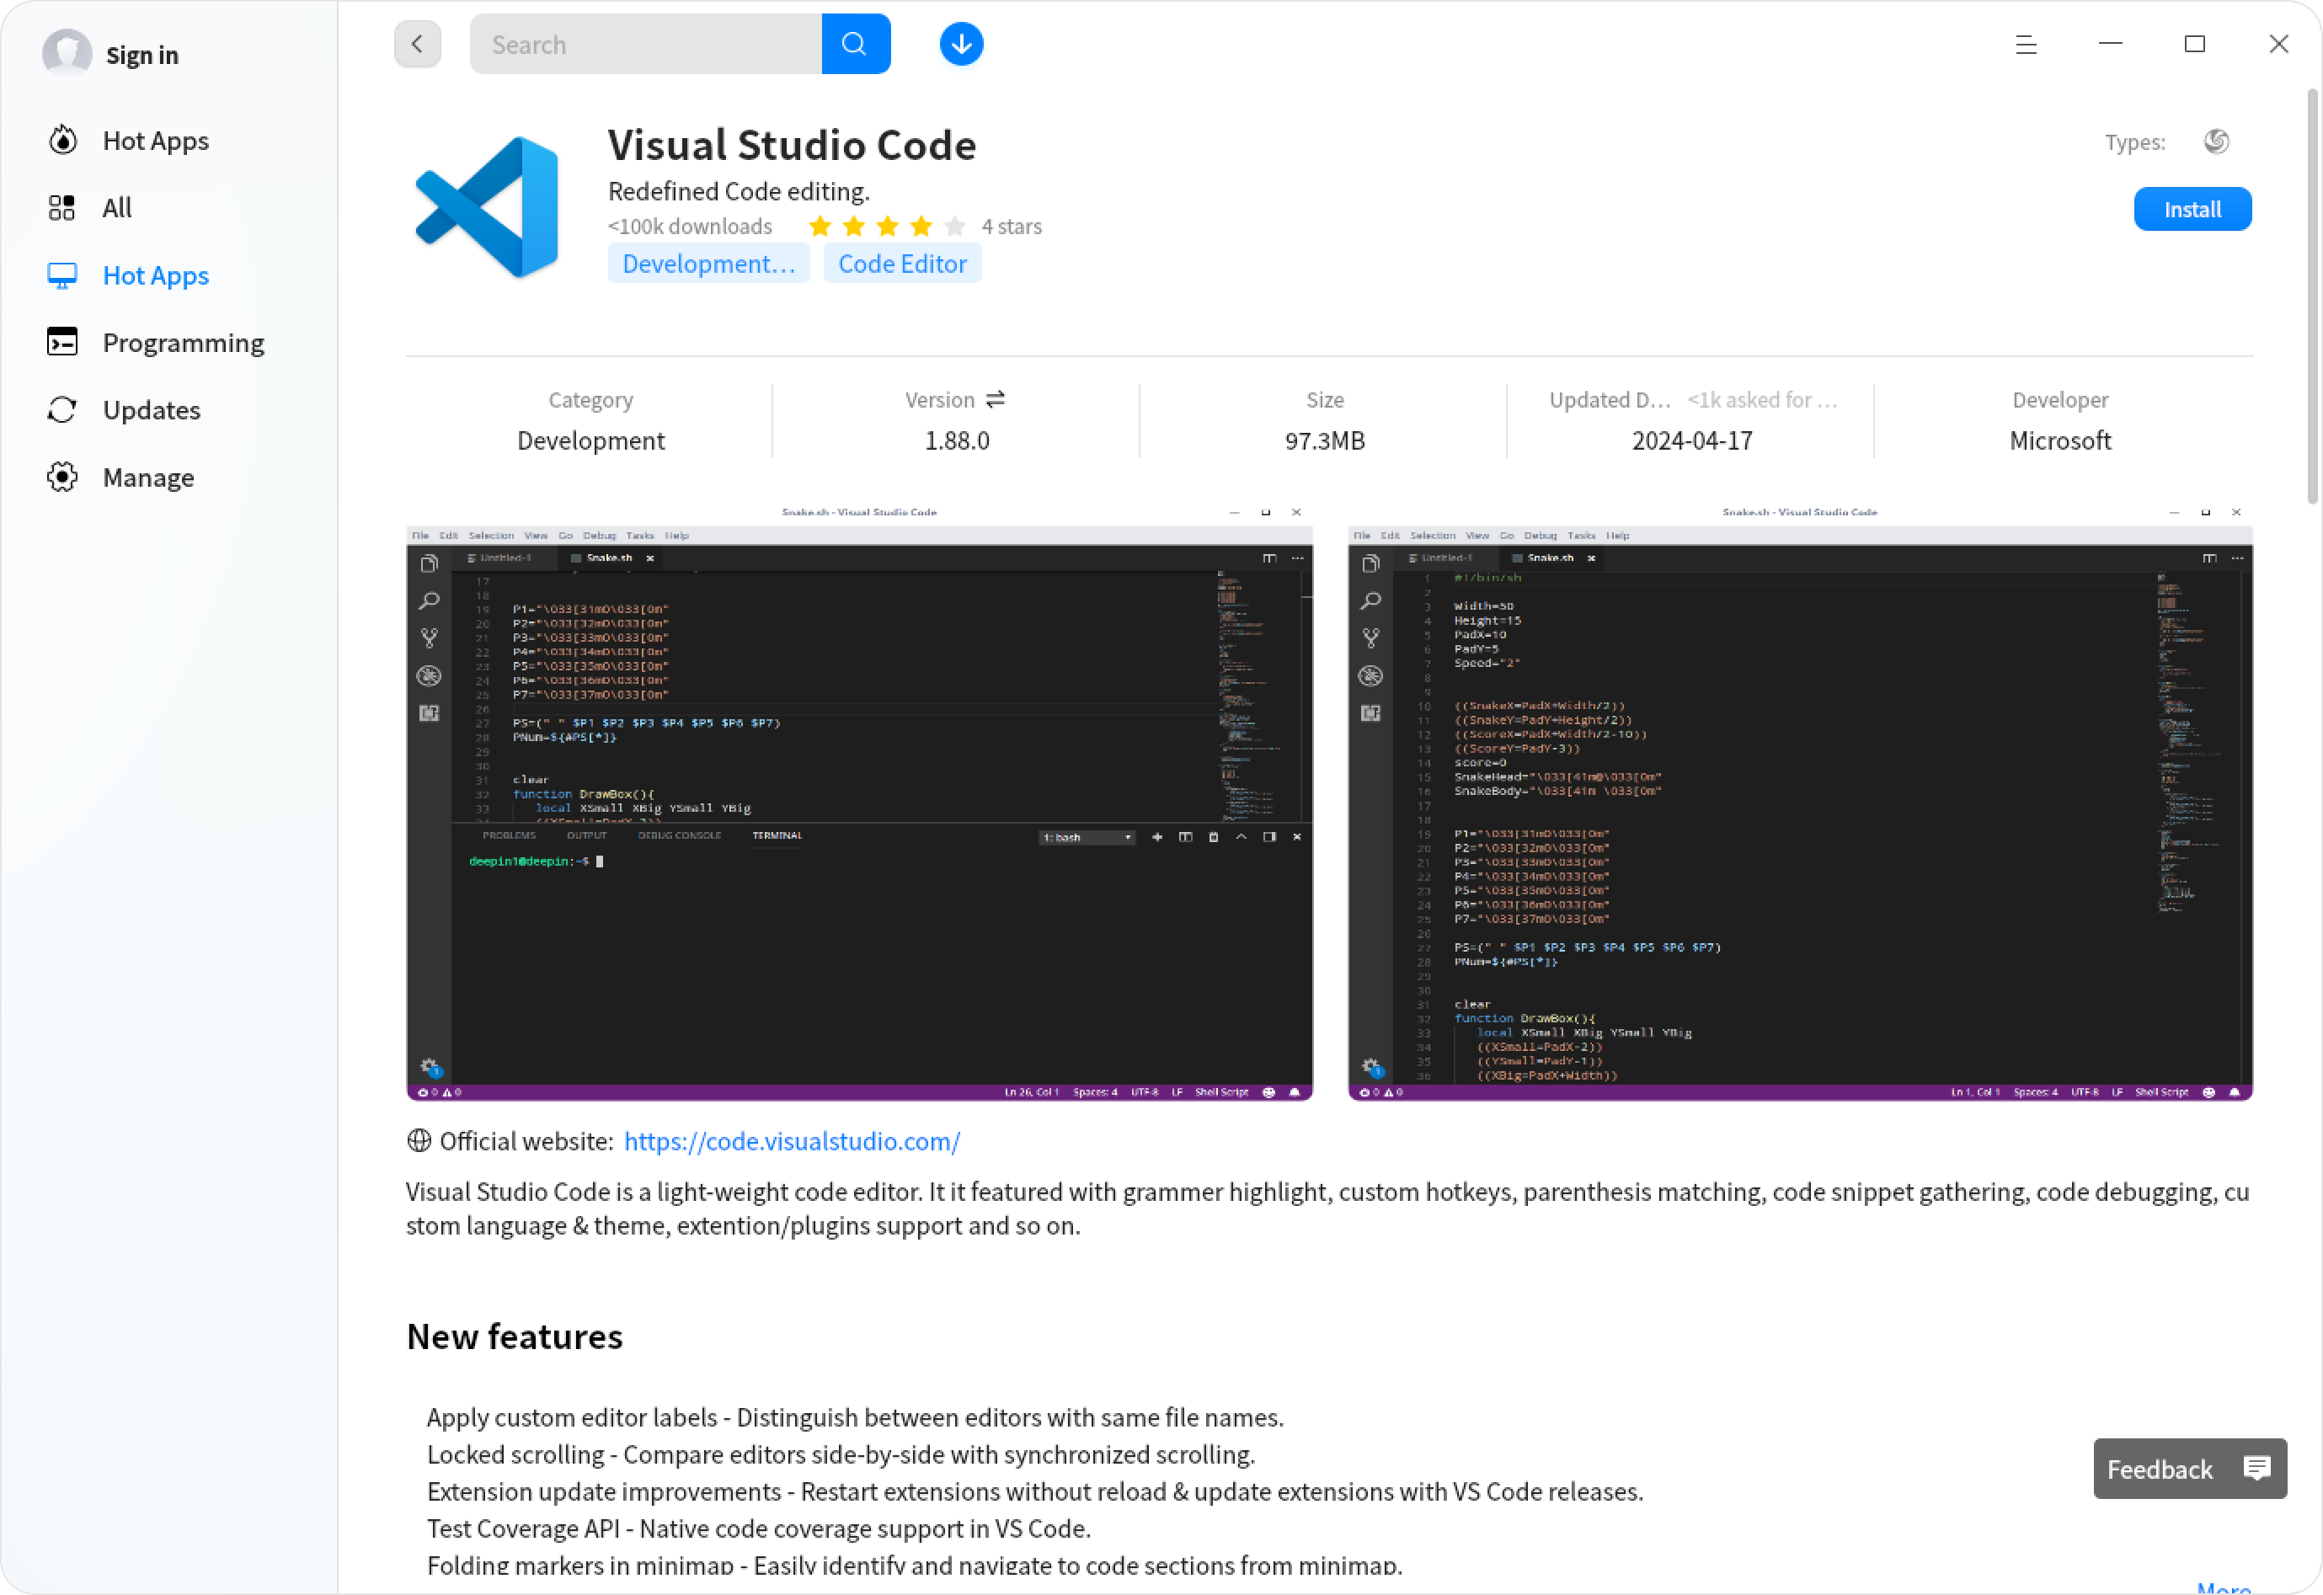
Task: Click the user avatar icon
Action: 67,52
